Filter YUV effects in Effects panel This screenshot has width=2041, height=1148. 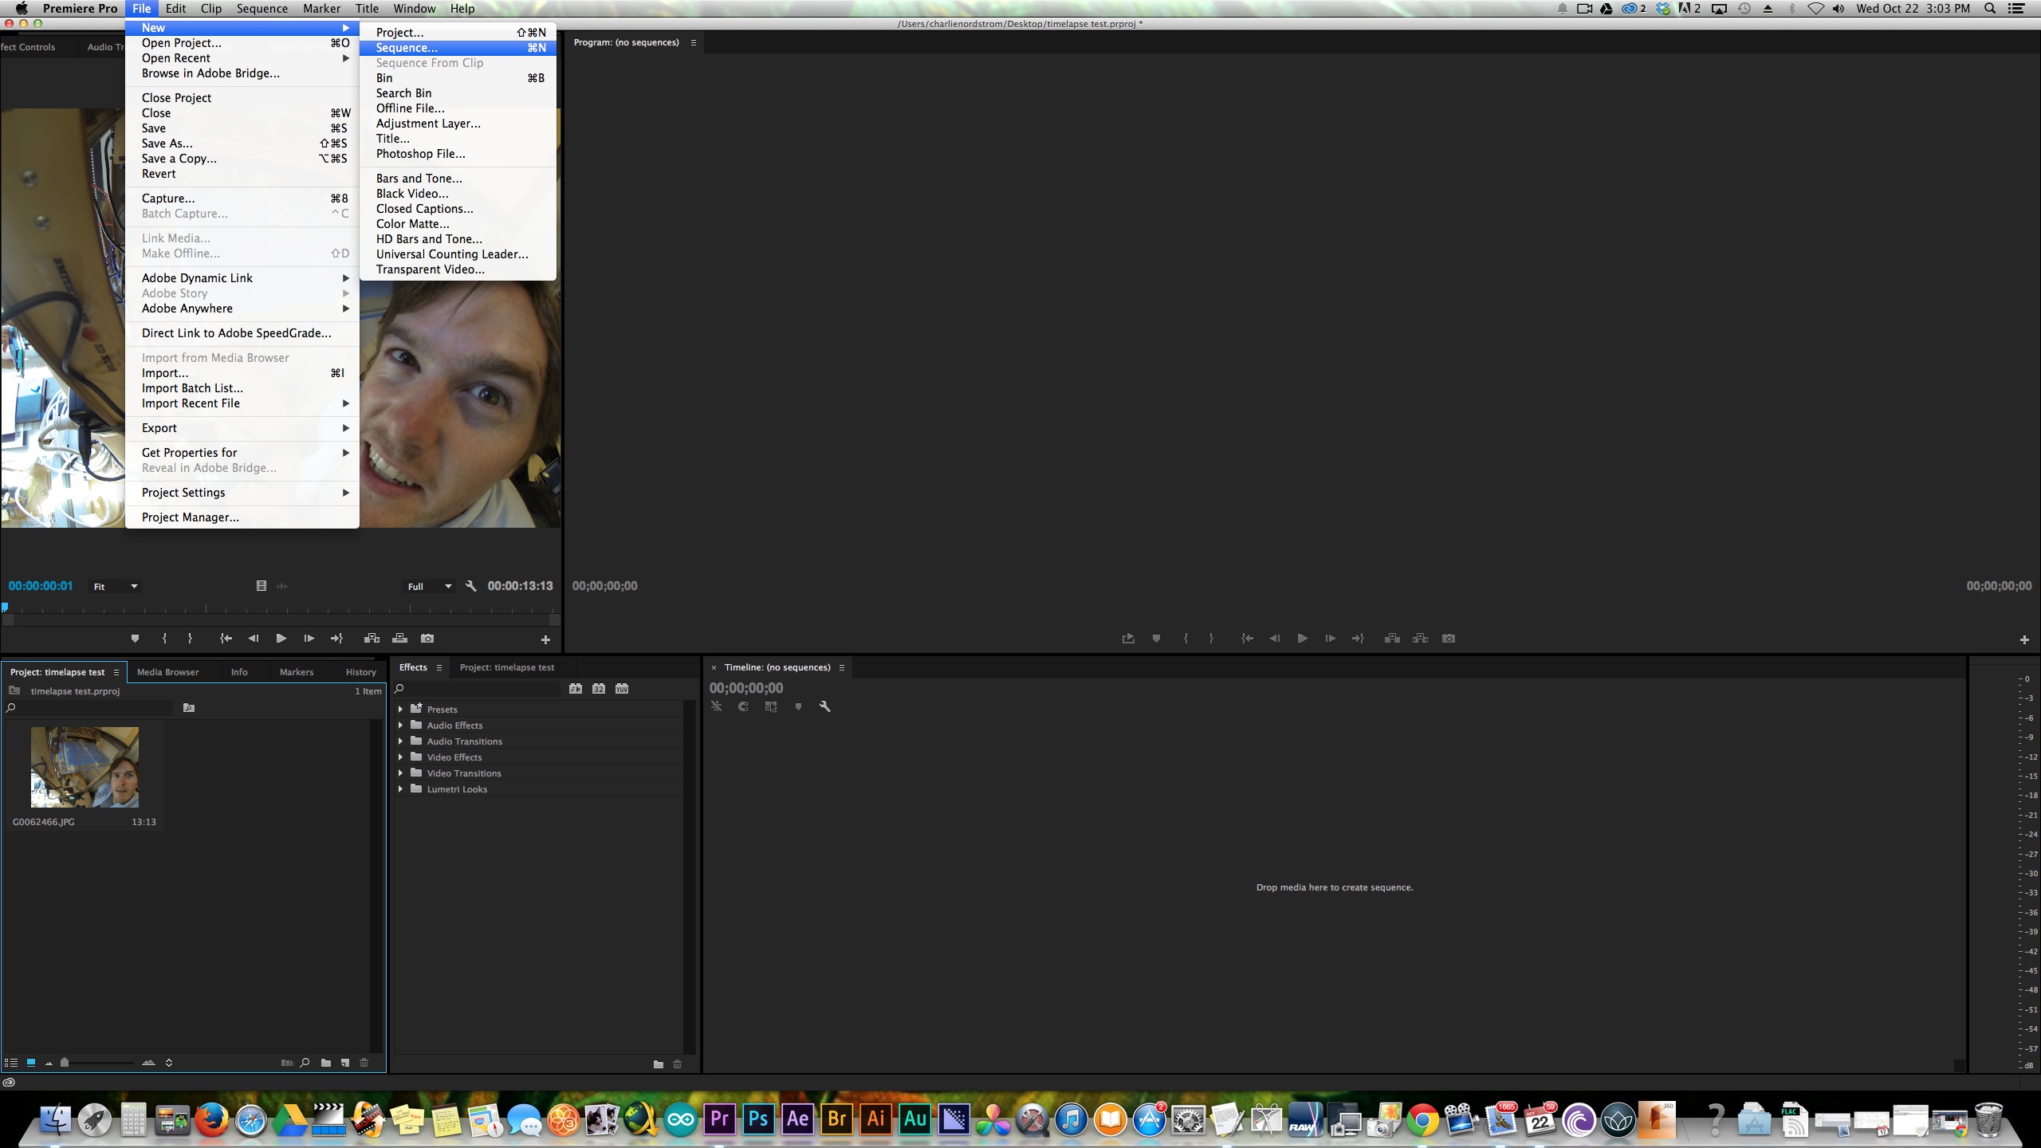pyautogui.click(x=622, y=689)
